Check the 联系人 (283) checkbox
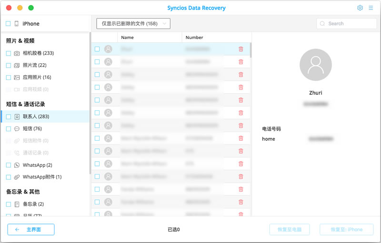This screenshot has height=243, width=381. click(9, 117)
